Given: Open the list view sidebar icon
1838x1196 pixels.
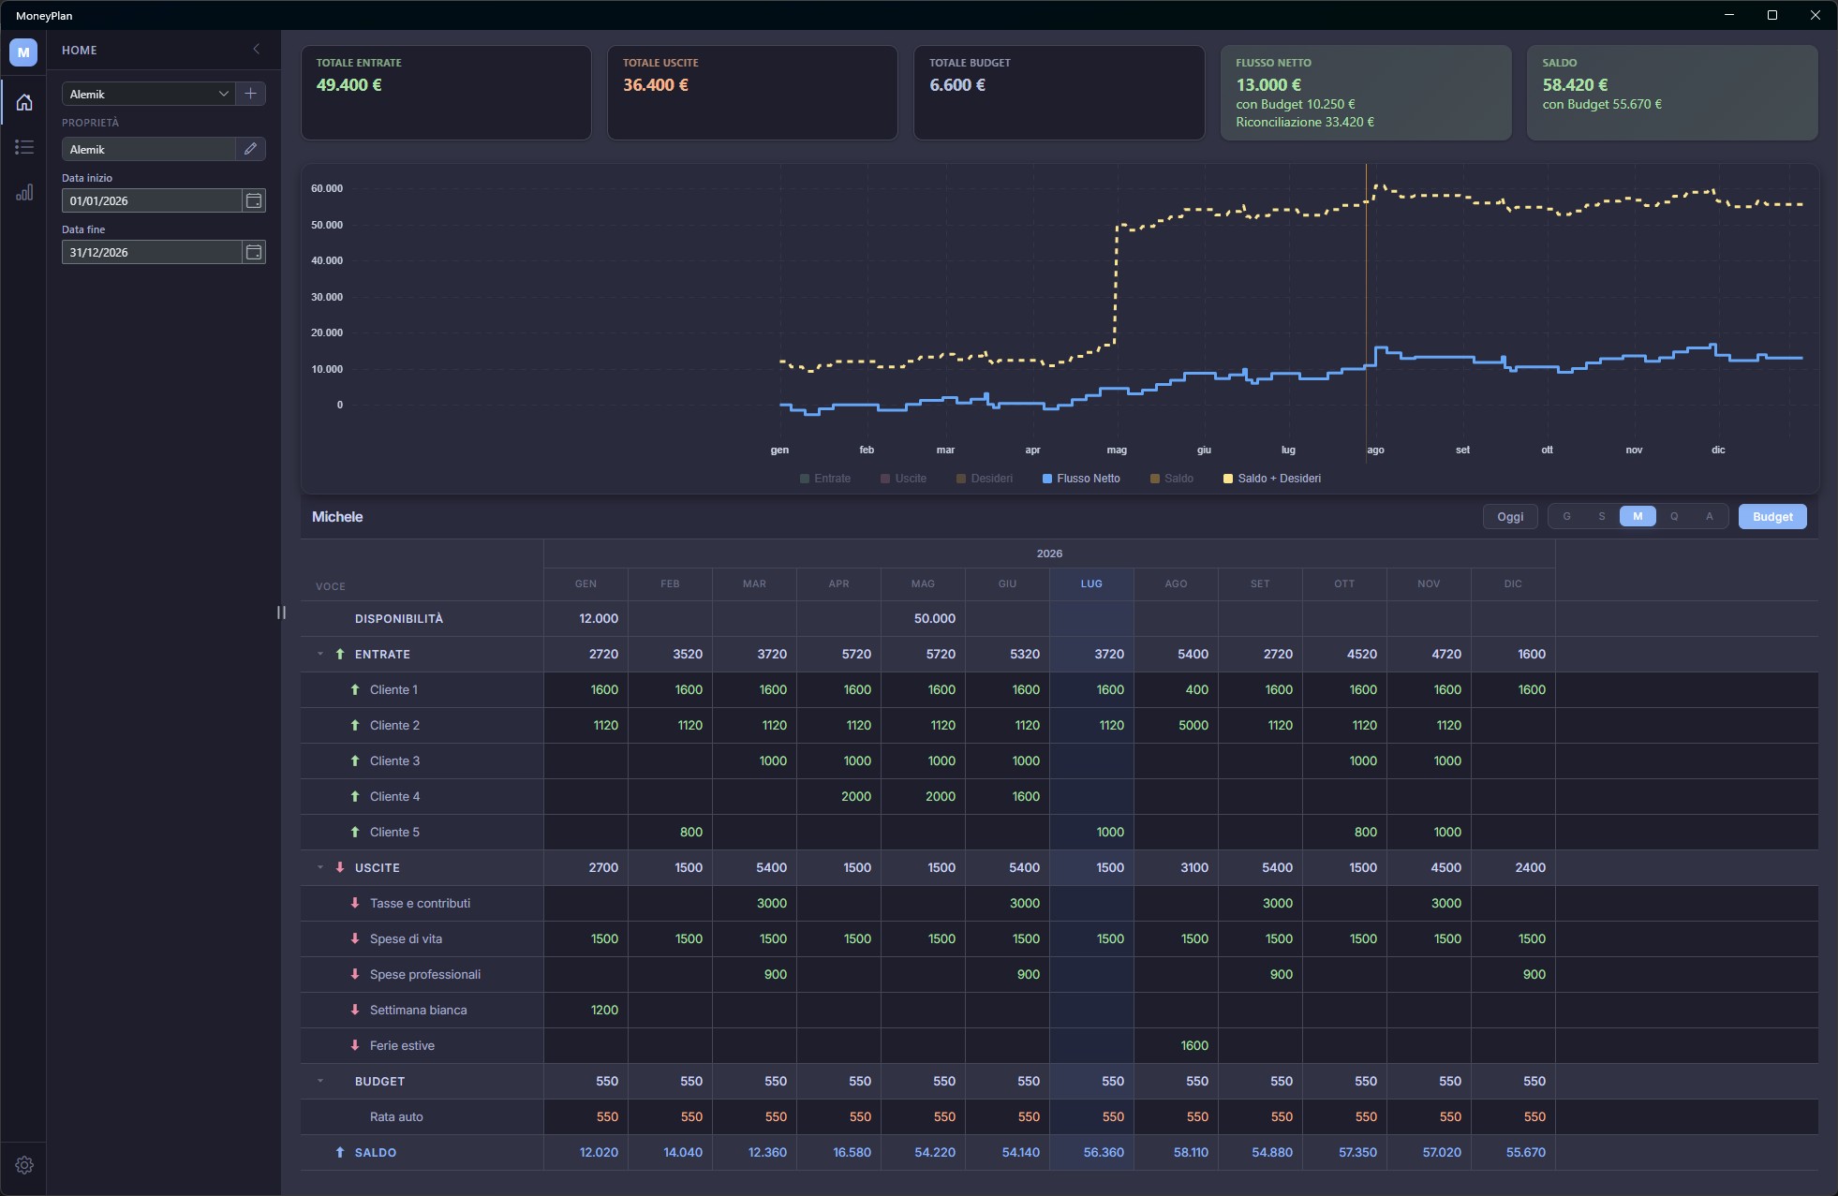Looking at the screenshot, I should 24,147.
